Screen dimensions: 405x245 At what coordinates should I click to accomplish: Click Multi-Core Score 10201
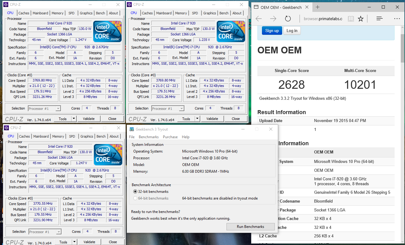[x=360, y=85]
